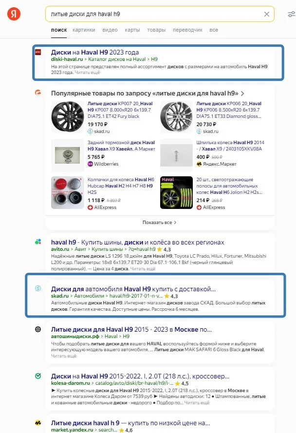Click the silver KP006 wheel thumbnail

[x=176, y=117]
